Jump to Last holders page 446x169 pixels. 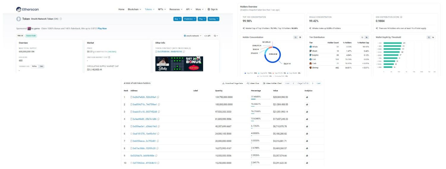[318, 83]
